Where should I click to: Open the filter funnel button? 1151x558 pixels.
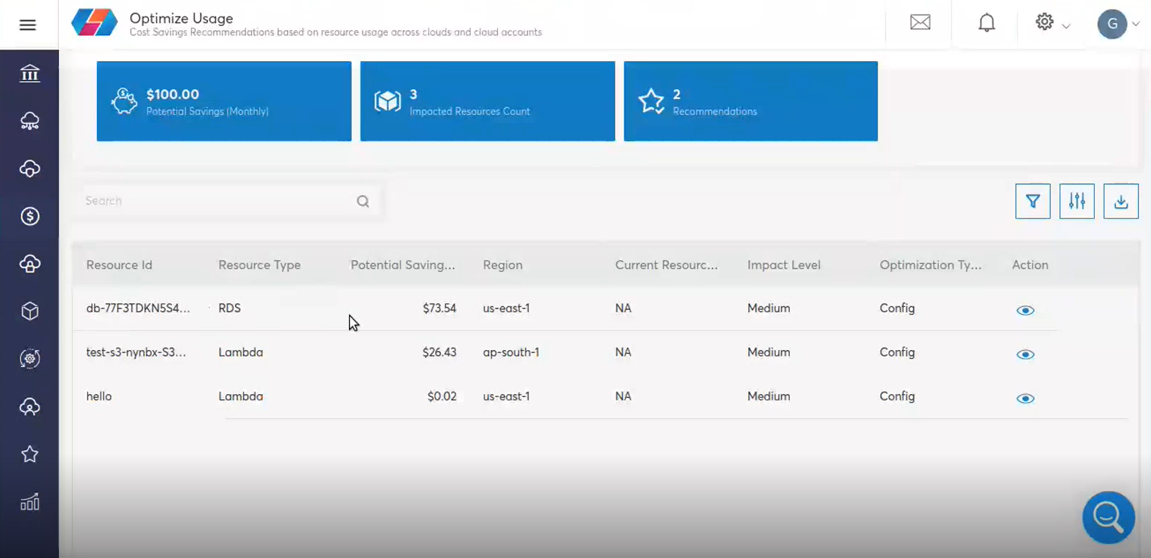tap(1033, 201)
